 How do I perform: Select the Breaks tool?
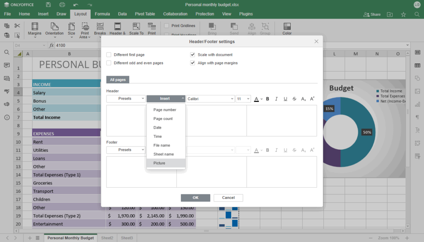[99, 29]
